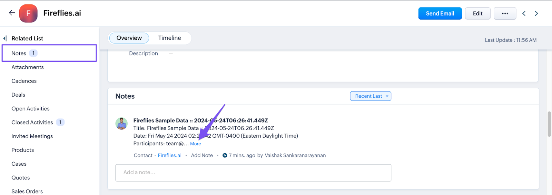The image size is (552, 195).
Task: Click the clock icon beside 7 mins. ago
Action: click(x=225, y=155)
